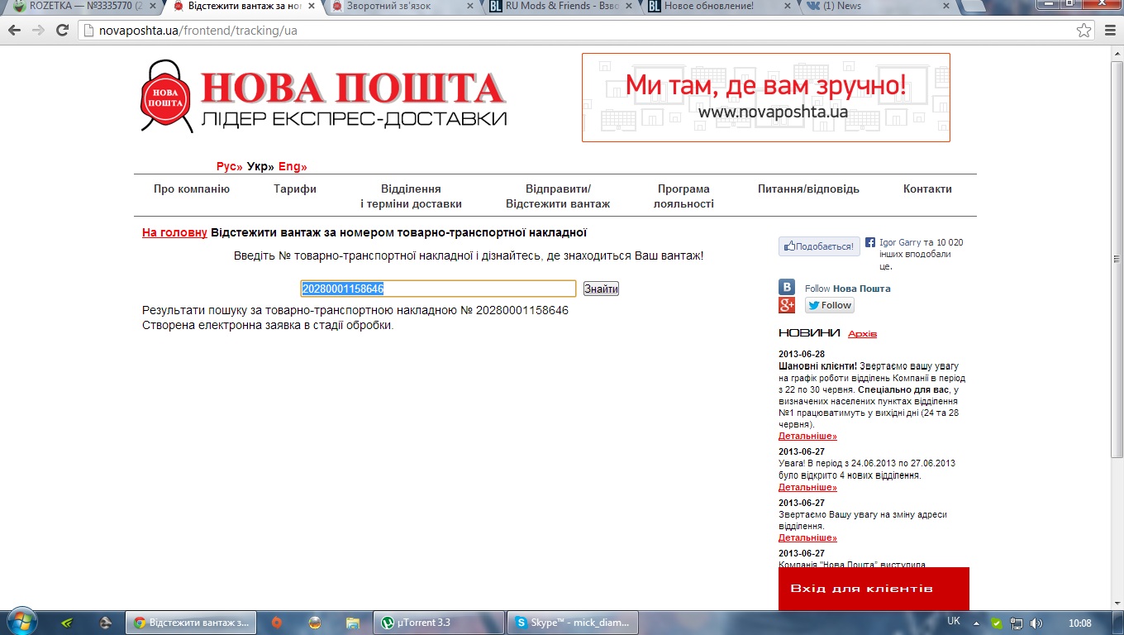The height and width of the screenshot is (635, 1124).
Task: Switch to RU Mods & Friends tab
Action: [x=560, y=7]
